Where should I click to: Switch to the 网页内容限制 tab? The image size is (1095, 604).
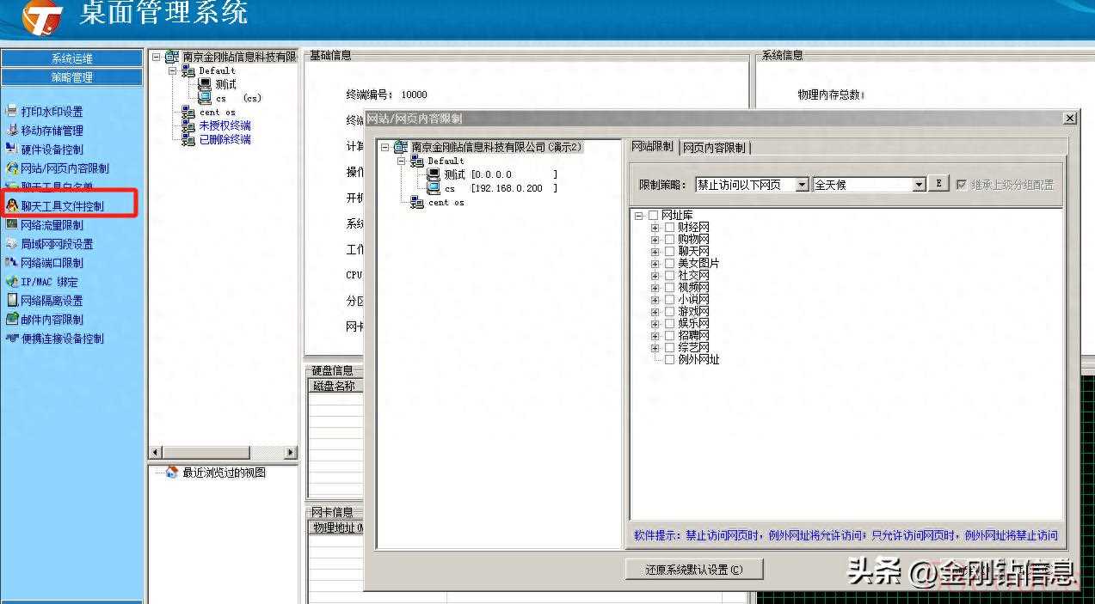714,148
